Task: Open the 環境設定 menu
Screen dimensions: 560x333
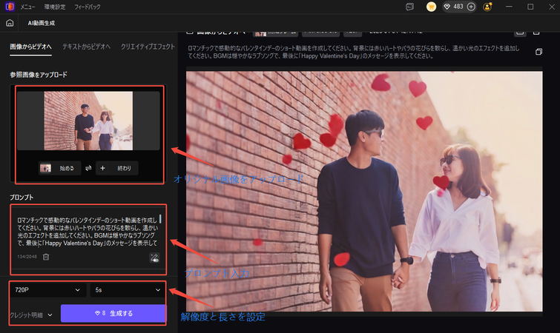Action: pyautogui.click(x=55, y=7)
